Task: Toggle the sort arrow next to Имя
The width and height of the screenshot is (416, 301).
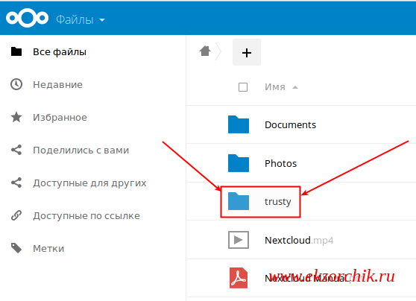Action: (295, 87)
